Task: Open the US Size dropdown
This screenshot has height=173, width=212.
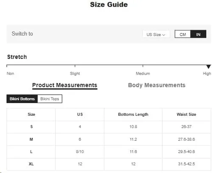Action: 156,34
